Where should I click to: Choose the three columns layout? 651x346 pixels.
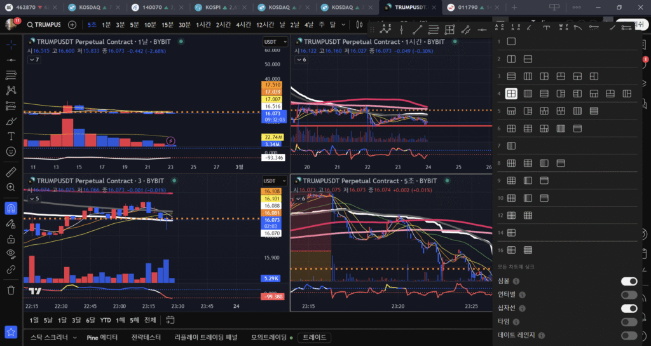click(x=528, y=76)
